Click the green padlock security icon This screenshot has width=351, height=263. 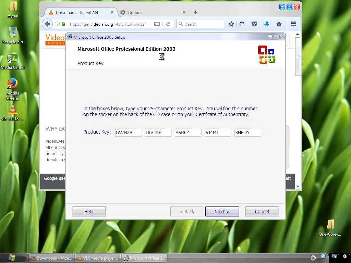63,24
